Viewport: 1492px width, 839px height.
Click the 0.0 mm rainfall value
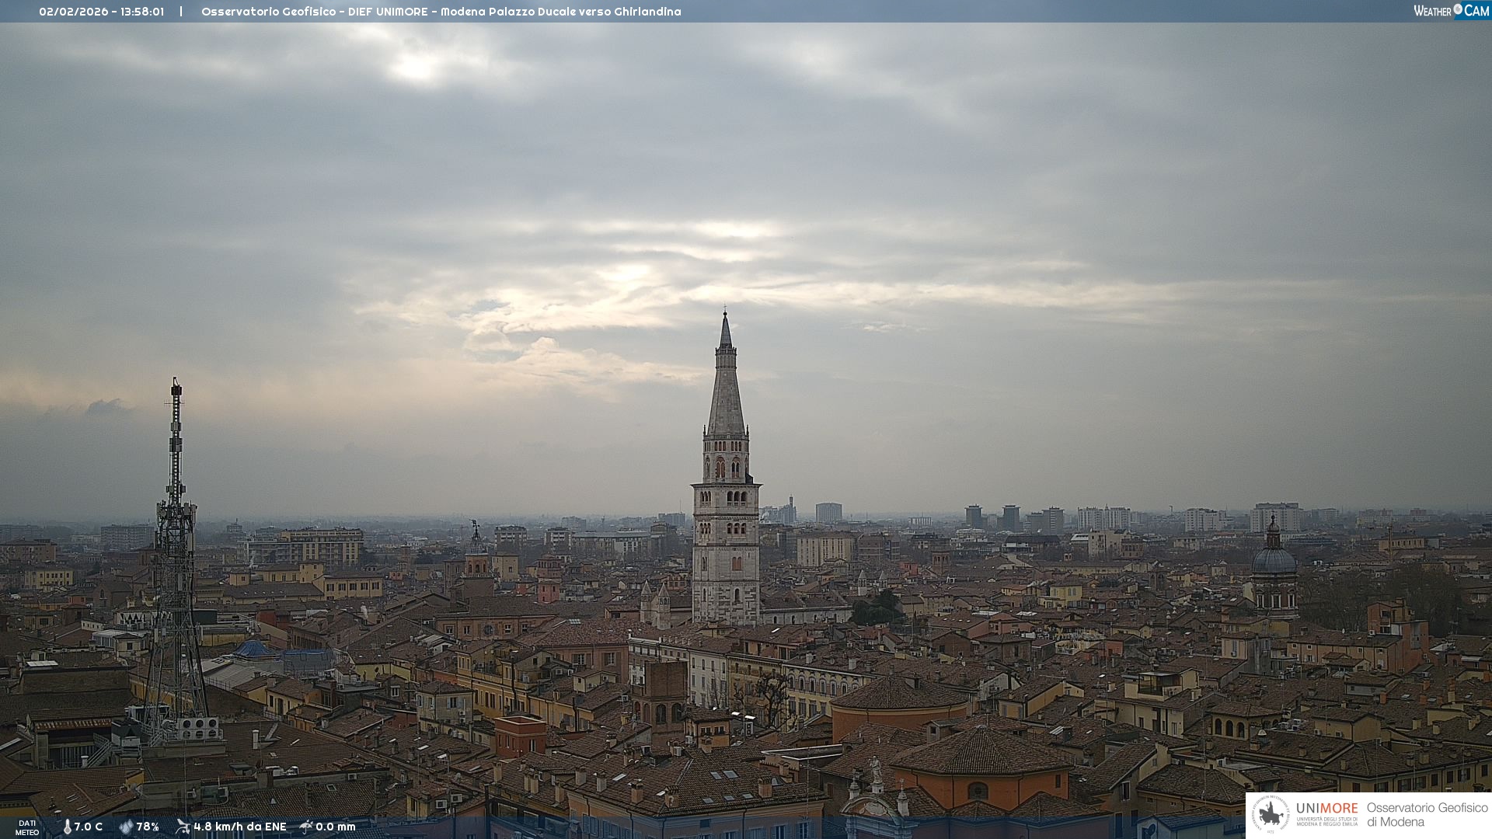(335, 827)
